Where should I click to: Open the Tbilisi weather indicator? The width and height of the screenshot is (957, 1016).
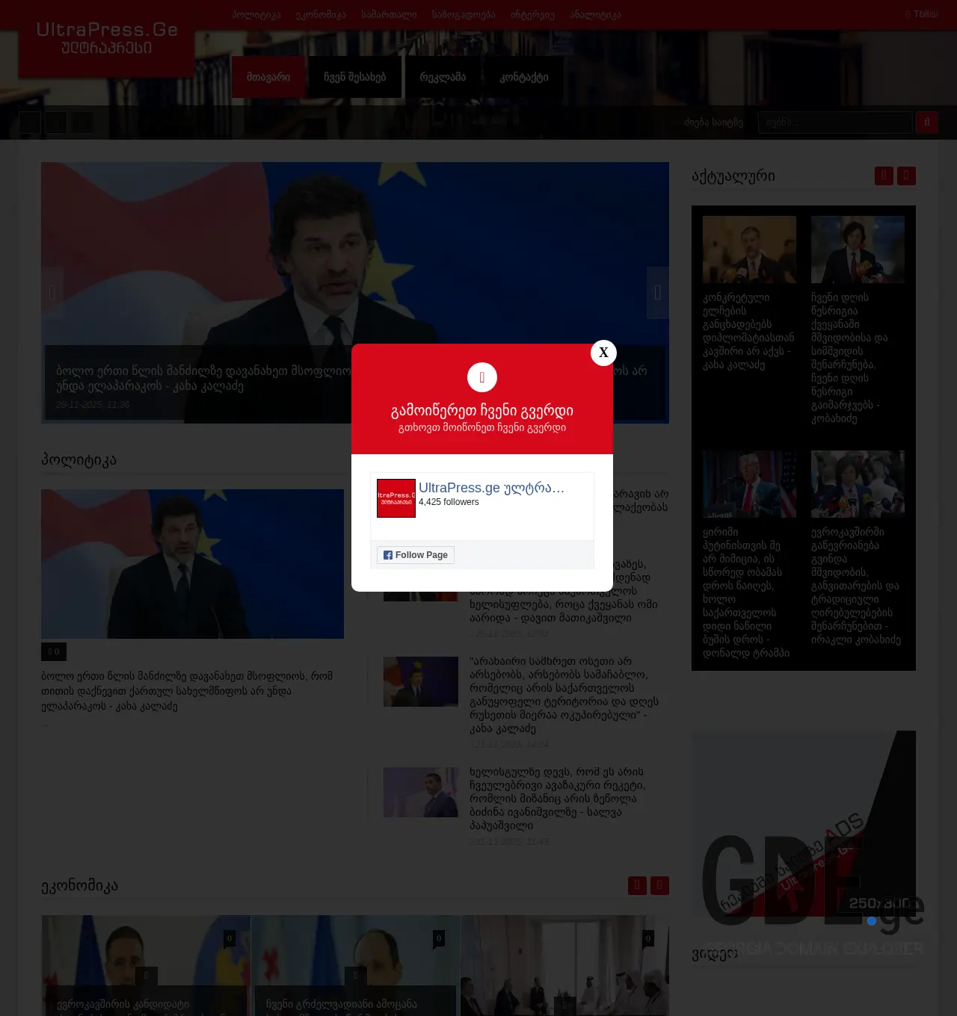(x=921, y=14)
